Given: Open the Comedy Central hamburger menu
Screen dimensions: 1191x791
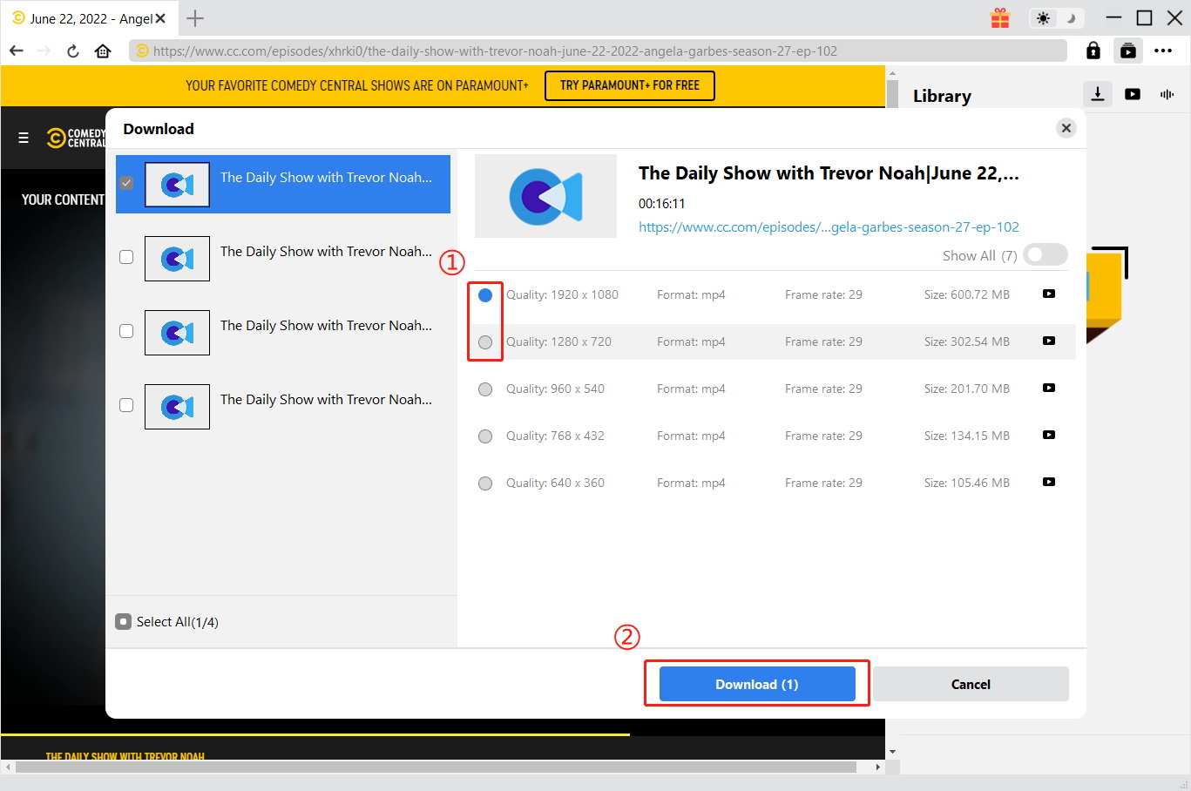Looking at the screenshot, I should point(24,138).
